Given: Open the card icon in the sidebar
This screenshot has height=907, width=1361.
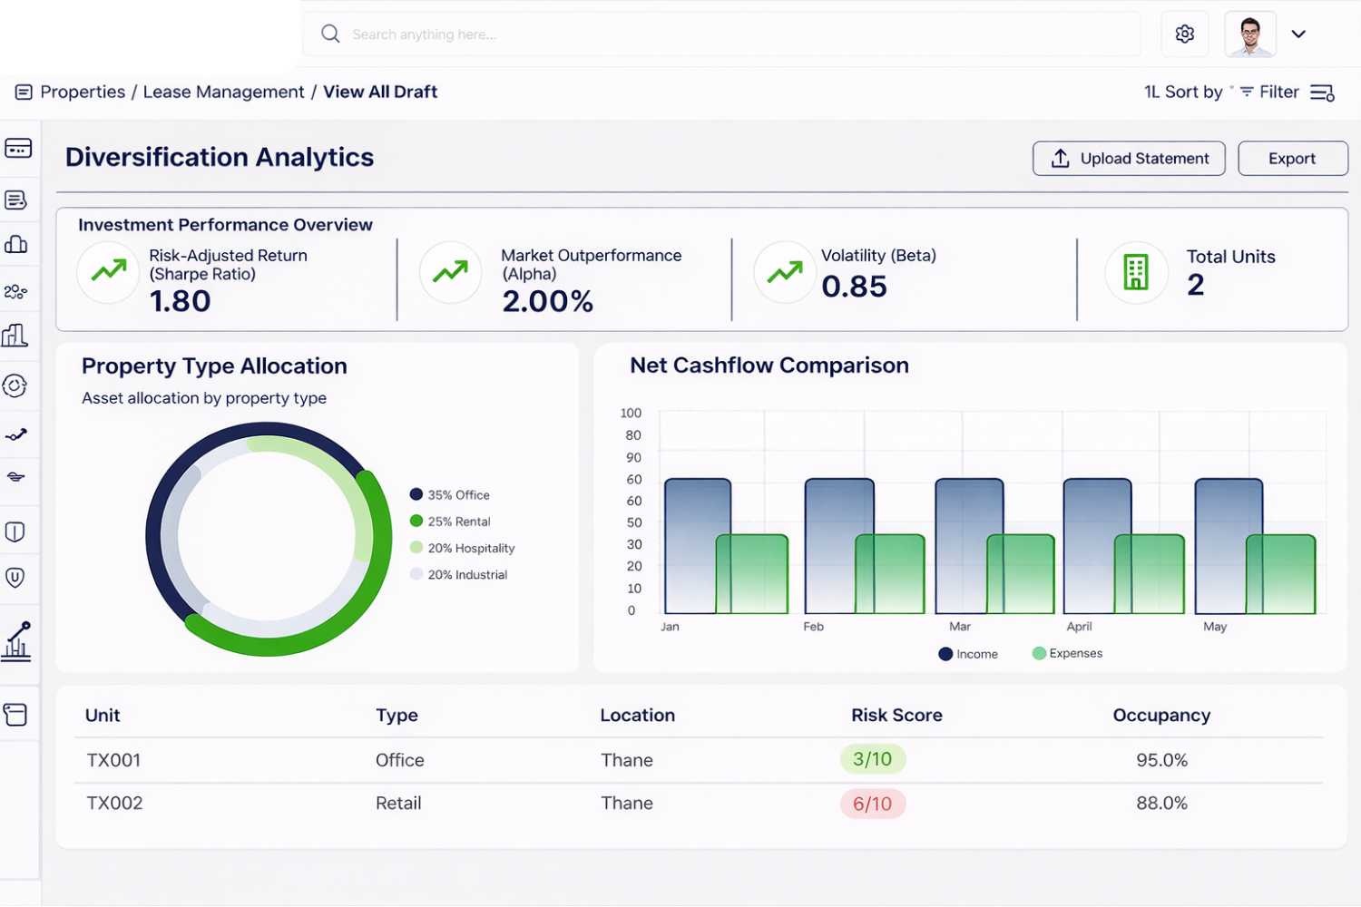Looking at the screenshot, I should point(18,148).
